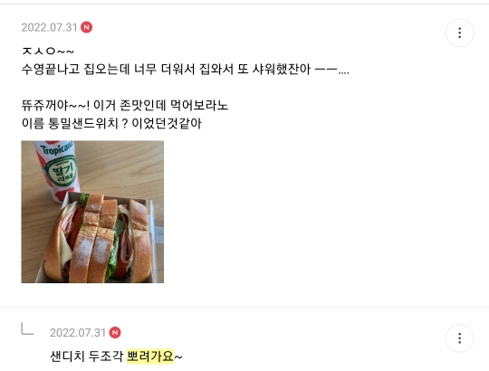This screenshot has height=371, width=489.
Task: Click the line starting with 수영끝나고
Action: (x=185, y=69)
